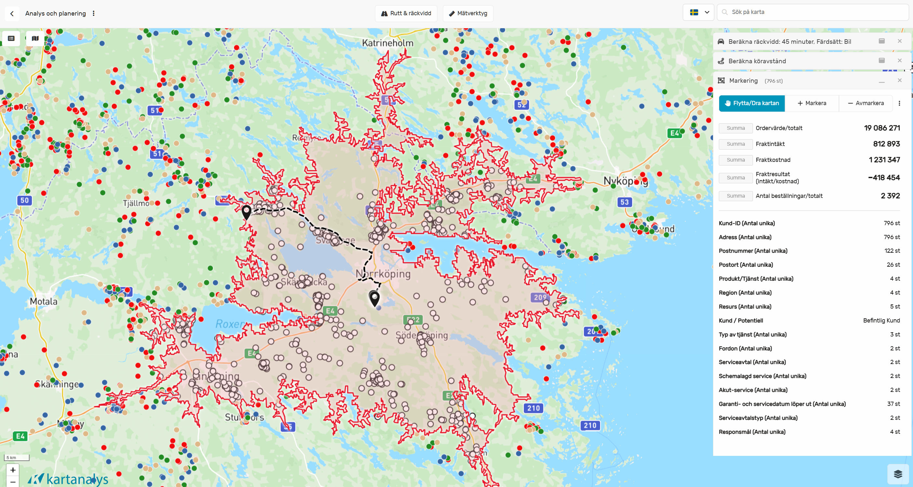This screenshot has height=487, width=913.
Task: Open three-dot menu next to Analys och planering
Action: pyautogui.click(x=94, y=13)
